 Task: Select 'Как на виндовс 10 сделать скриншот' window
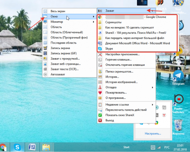[137, 27]
